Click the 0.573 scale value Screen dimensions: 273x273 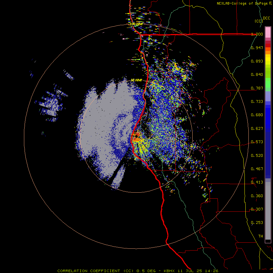click(257, 142)
